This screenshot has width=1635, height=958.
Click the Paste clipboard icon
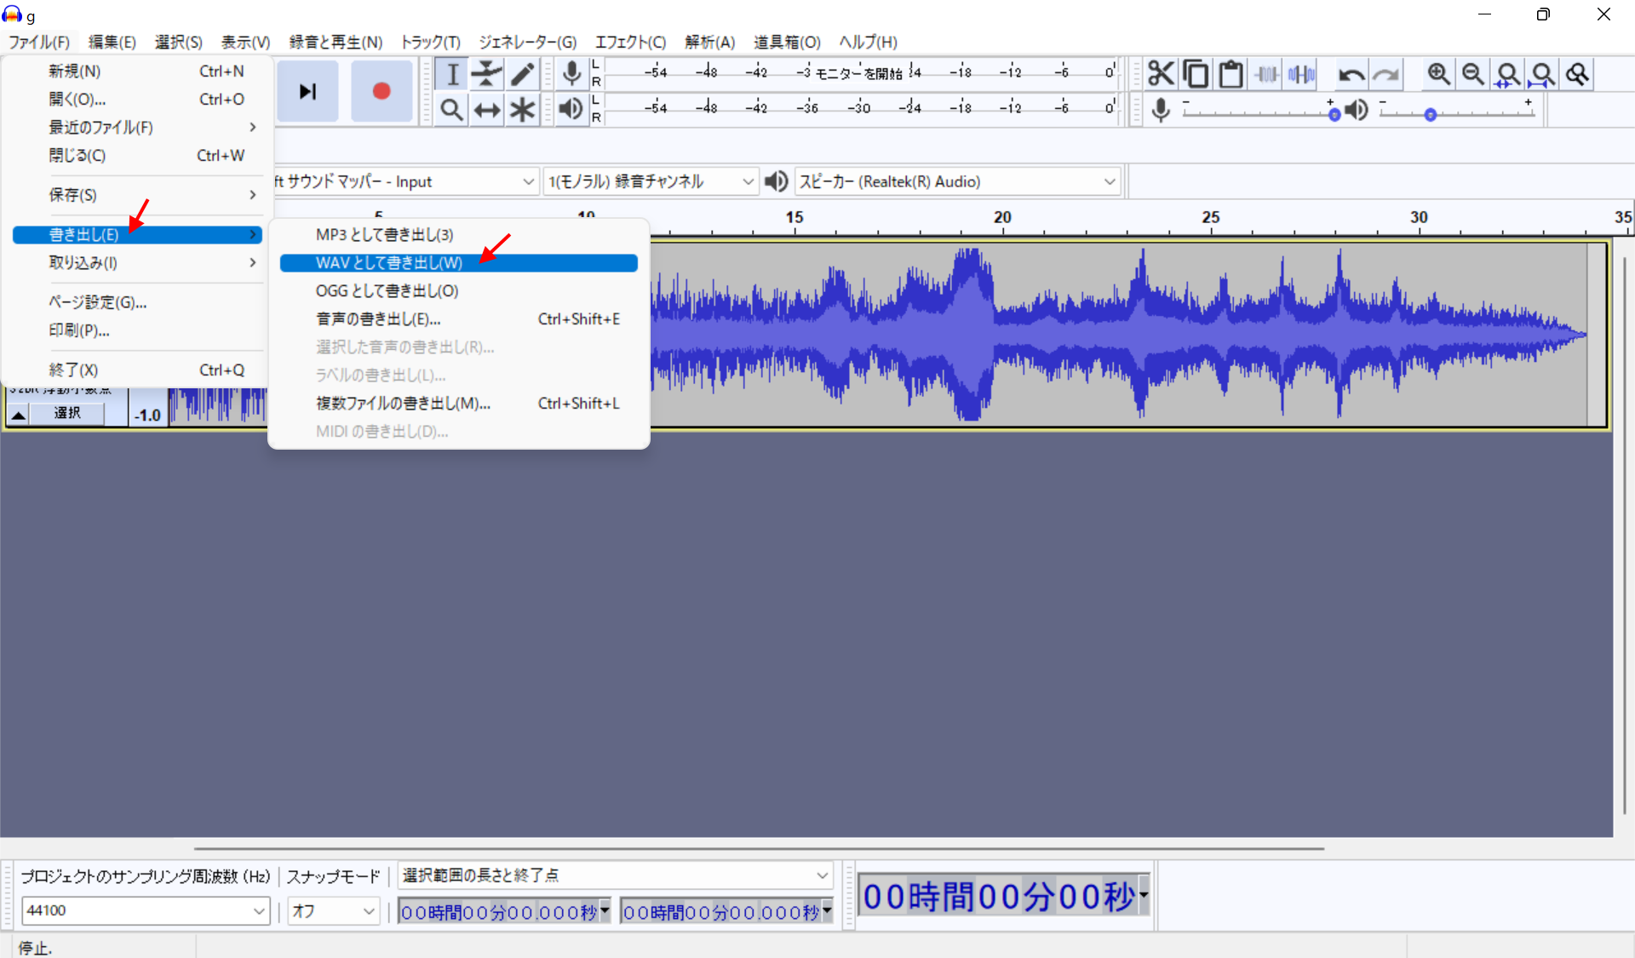(x=1231, y=74)
